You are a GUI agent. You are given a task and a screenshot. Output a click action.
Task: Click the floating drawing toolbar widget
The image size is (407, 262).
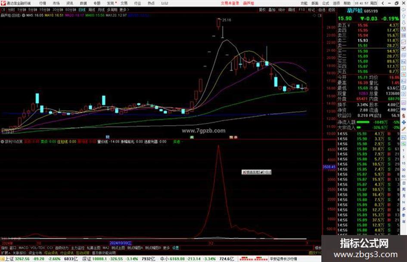tap(256, 172)
